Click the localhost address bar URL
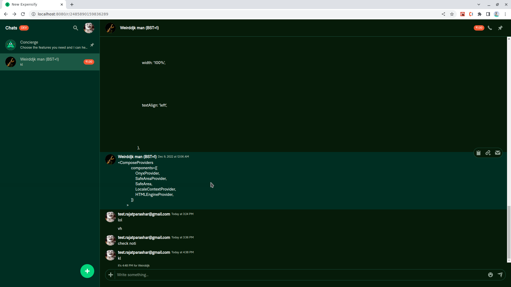Screen dimensions: 511x287 (73, 14)
